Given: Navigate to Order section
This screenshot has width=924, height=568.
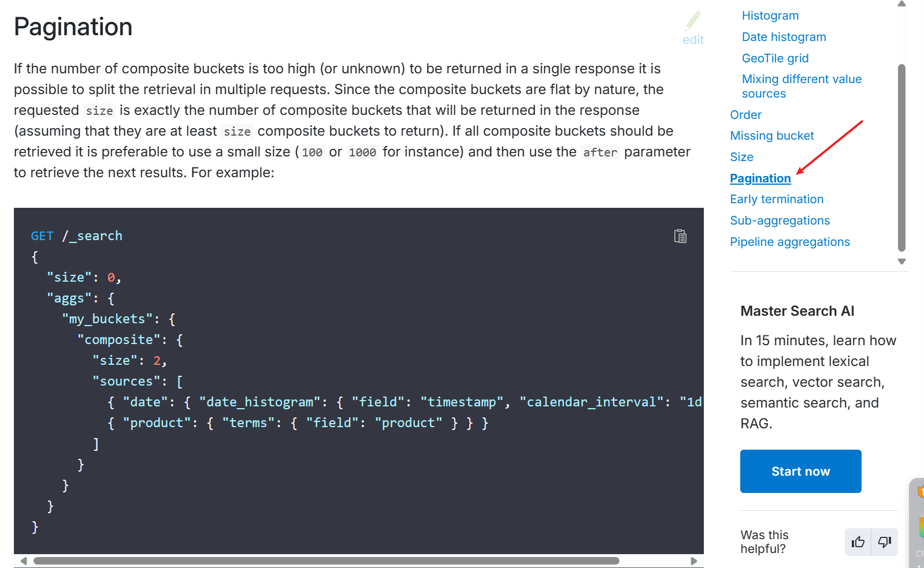Looking at the screenshot, I should pyautogui.click(x=745, y=115).
